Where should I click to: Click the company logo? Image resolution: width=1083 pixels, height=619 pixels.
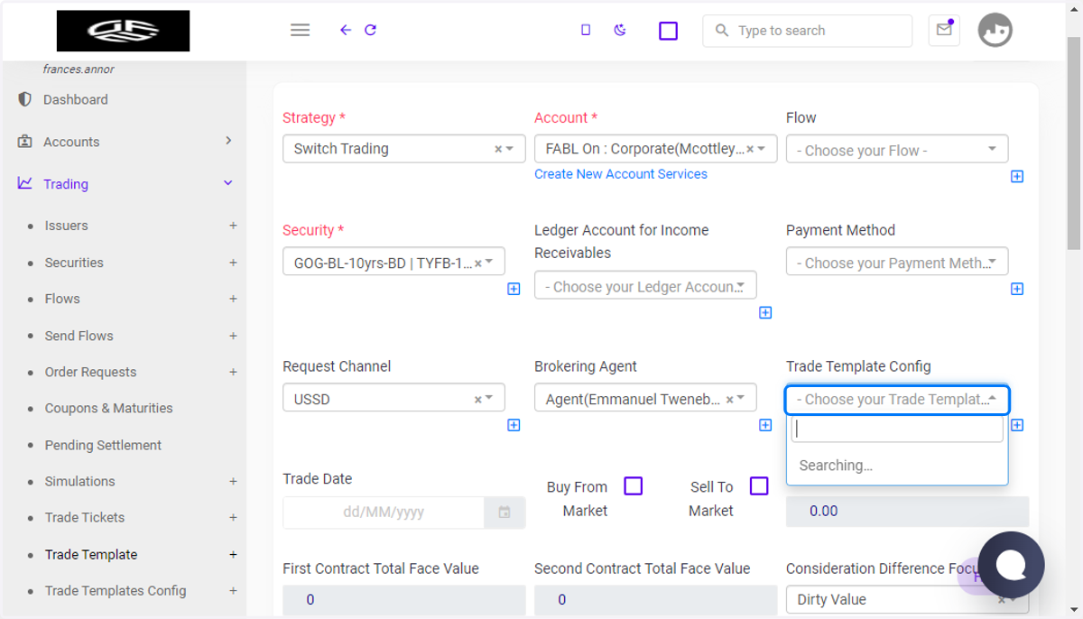[124, 31]
